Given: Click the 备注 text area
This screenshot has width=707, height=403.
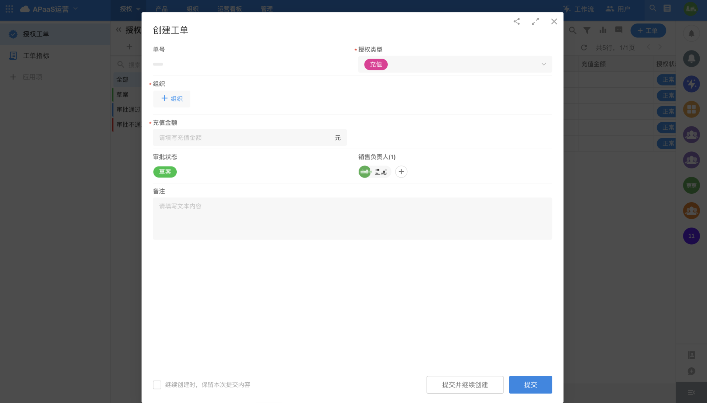Looking at the screenshot, I should 352,218.
